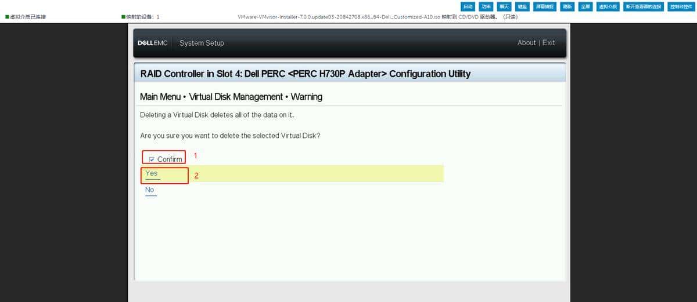Image resolution: width=697 pixels, height=302 pixels.
Task: Open the About link in System Setup
Action: coord(526,43)
